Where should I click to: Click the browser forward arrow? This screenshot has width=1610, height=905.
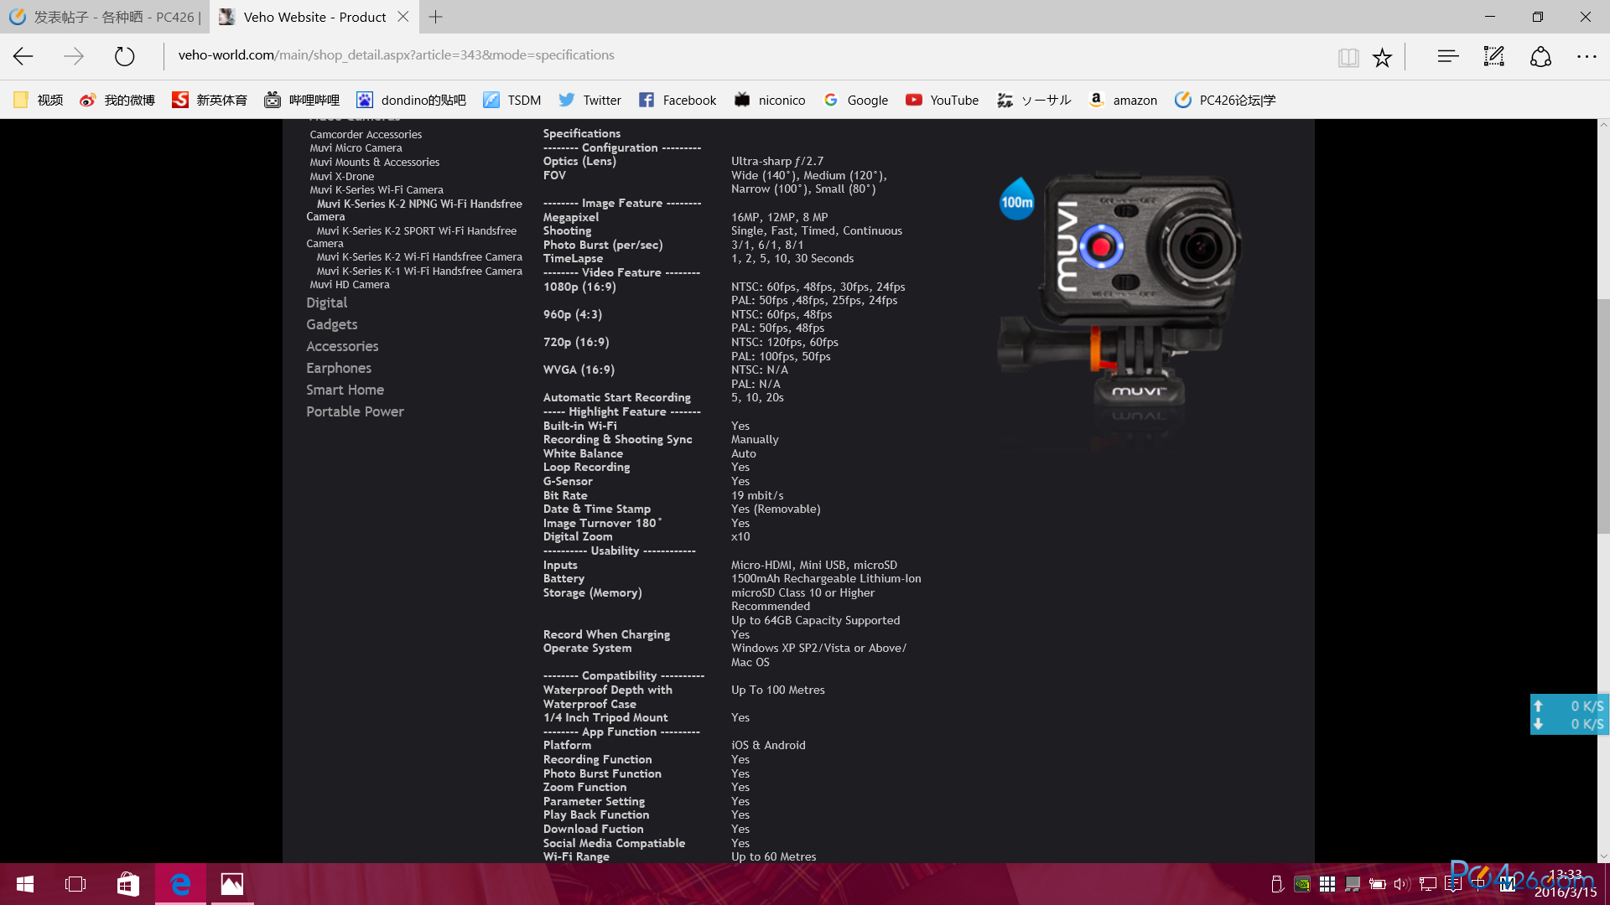(x=74, y=56)
